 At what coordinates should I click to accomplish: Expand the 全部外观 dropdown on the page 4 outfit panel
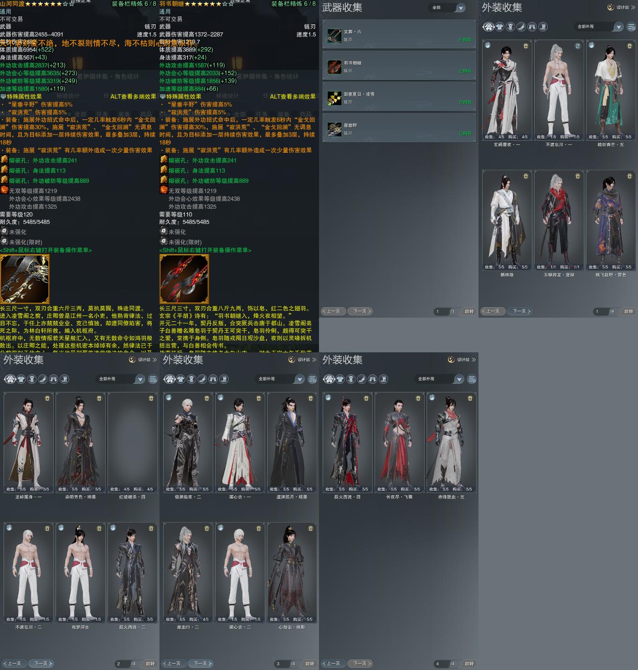point(459,379)
